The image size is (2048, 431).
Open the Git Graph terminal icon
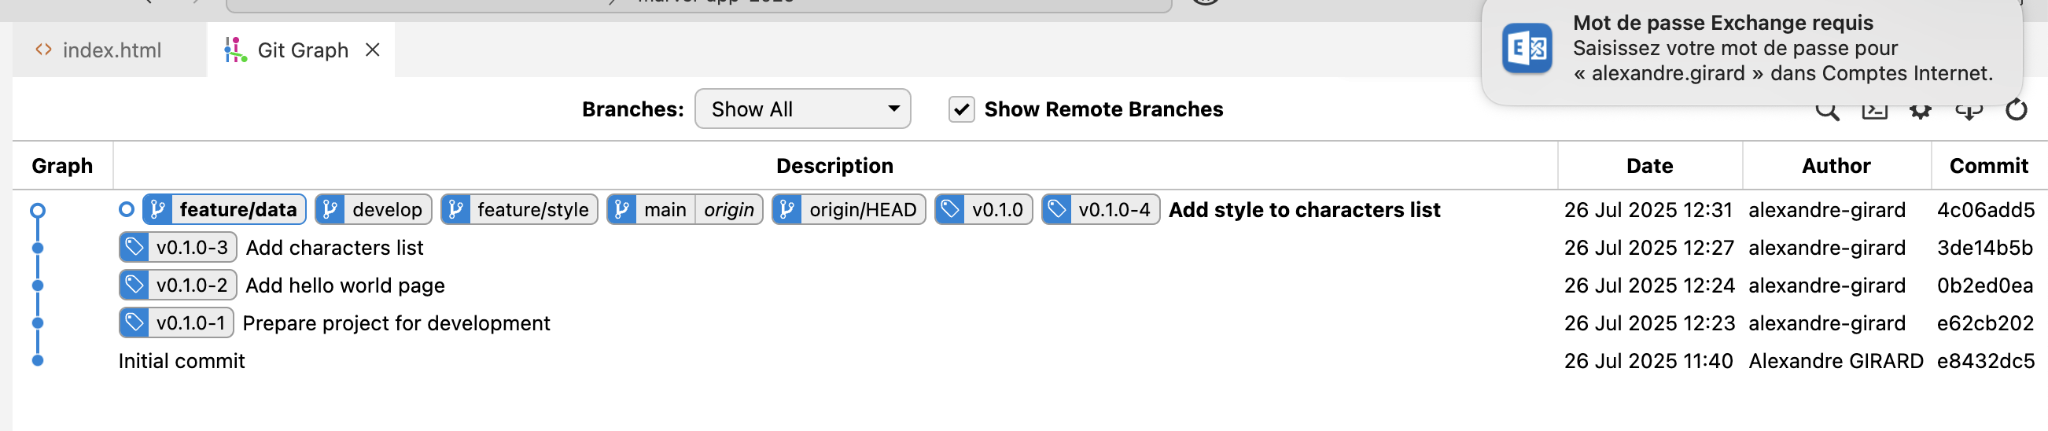click(x=1874, y=112)
